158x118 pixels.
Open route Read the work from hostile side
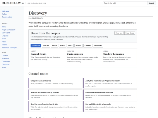tap(55, 106)
